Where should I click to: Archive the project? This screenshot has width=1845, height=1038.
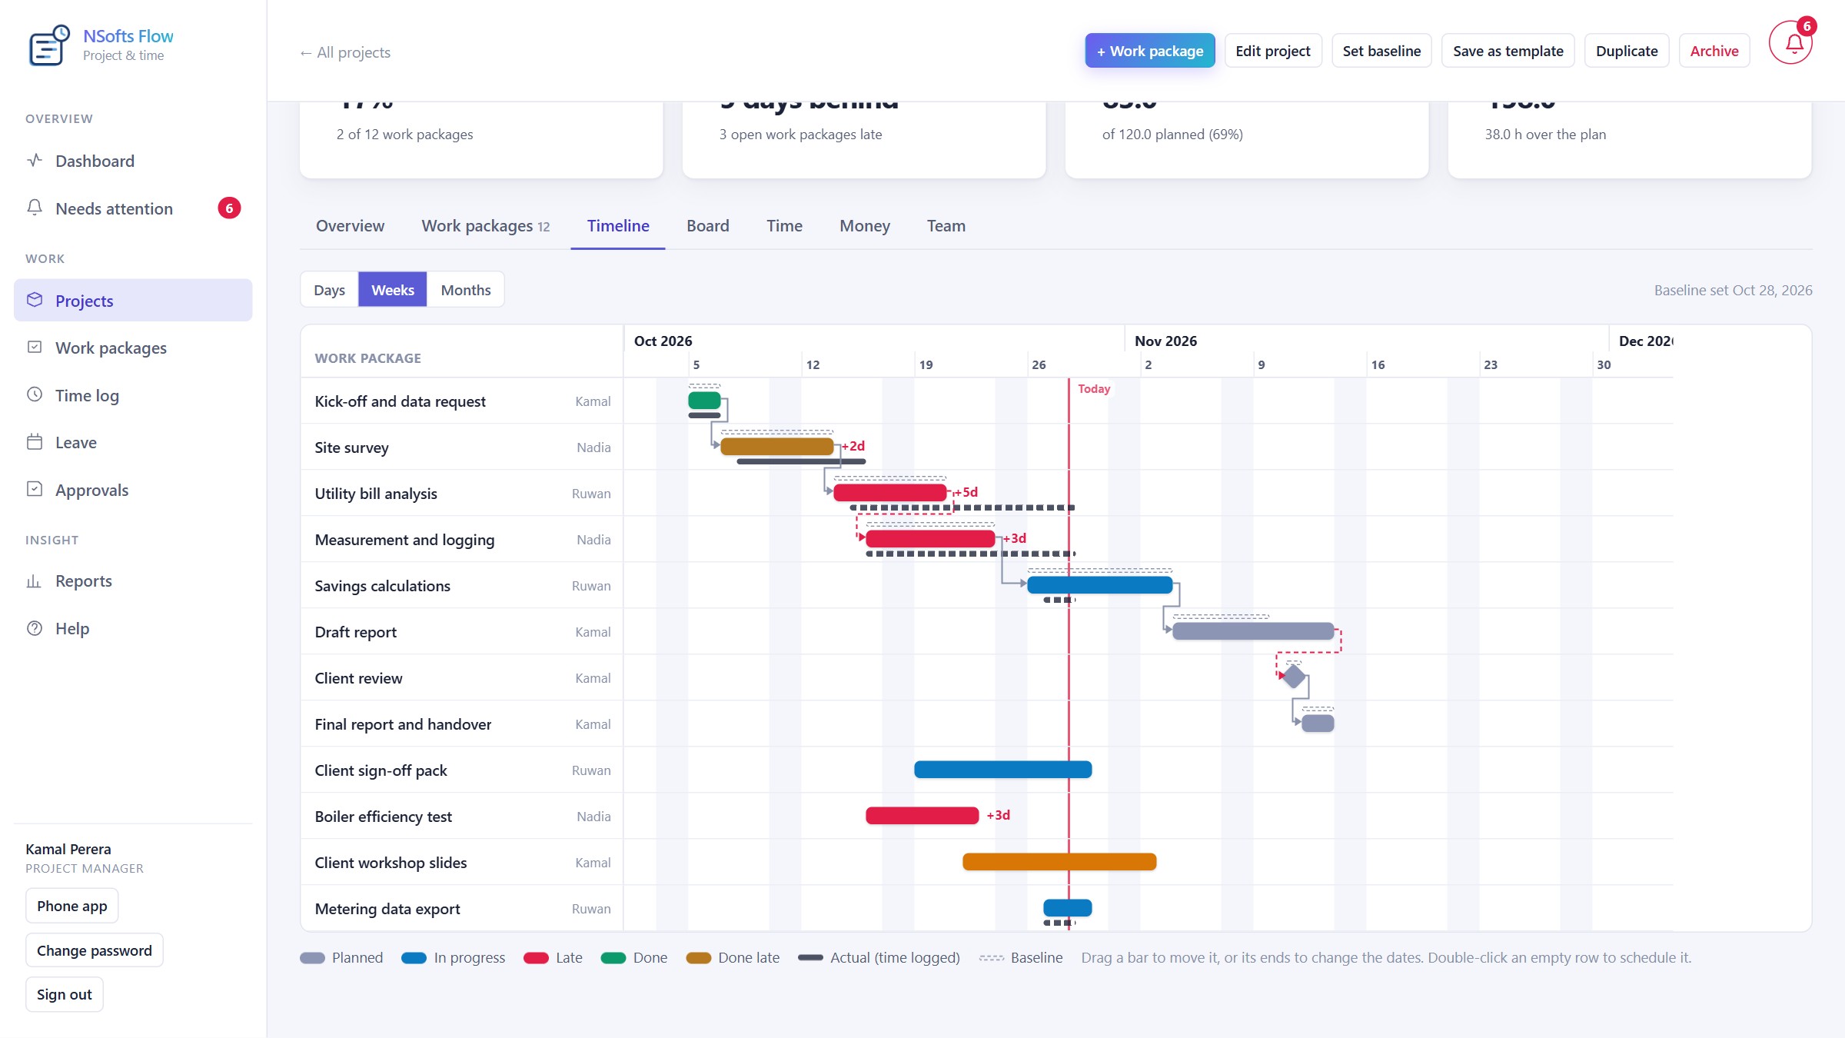1714,51
